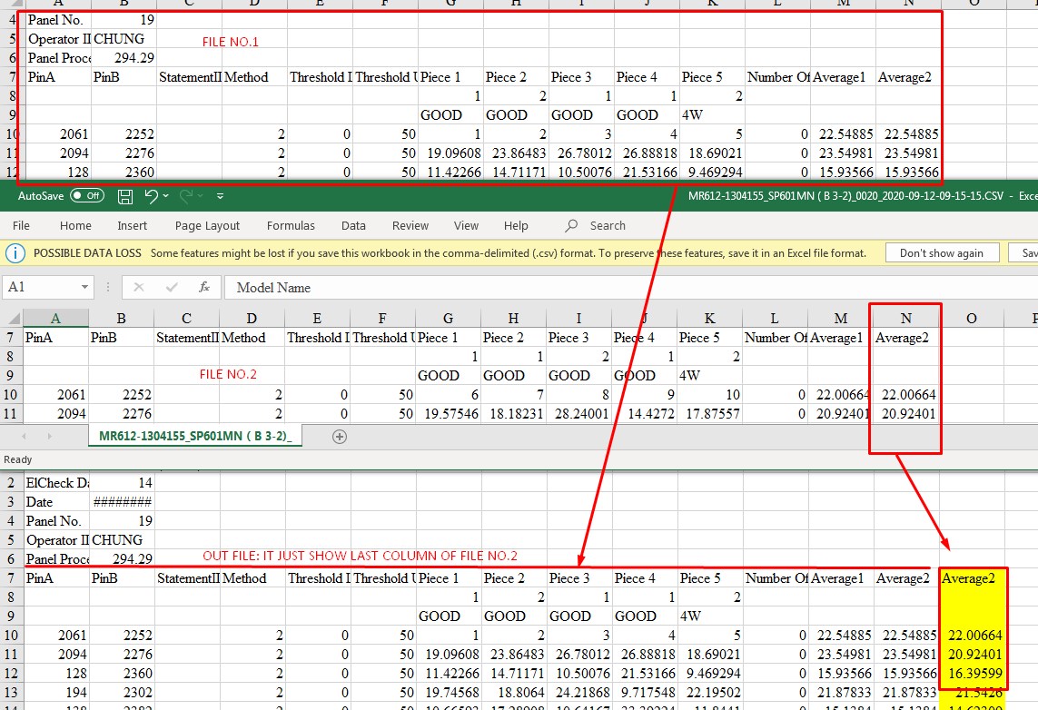1038x710 pixels.
Task: Open Customize Quick Access Toolbar dropdown
Action: (x=220, y=196)
